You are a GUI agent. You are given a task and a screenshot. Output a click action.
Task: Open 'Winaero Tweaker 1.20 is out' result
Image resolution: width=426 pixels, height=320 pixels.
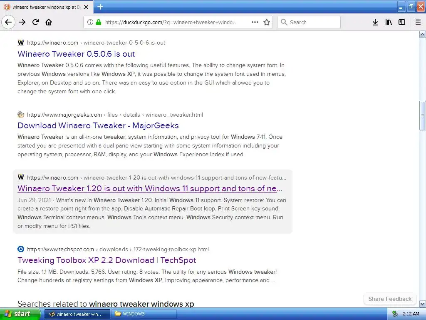pos(150,188)
